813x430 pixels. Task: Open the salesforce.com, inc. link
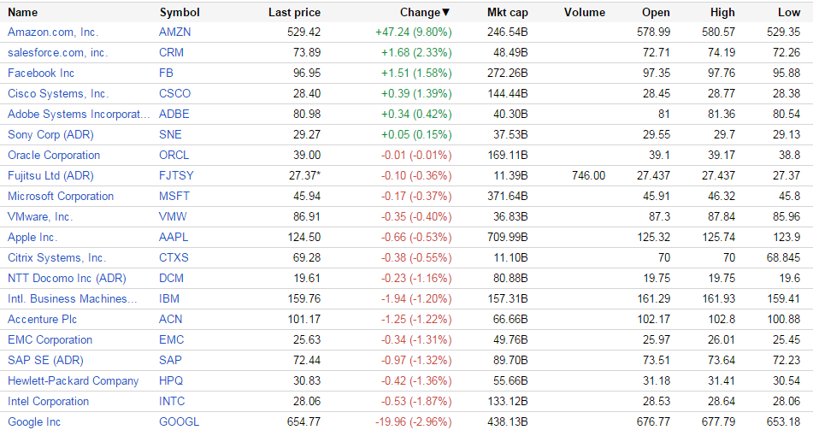coord(57,52)
